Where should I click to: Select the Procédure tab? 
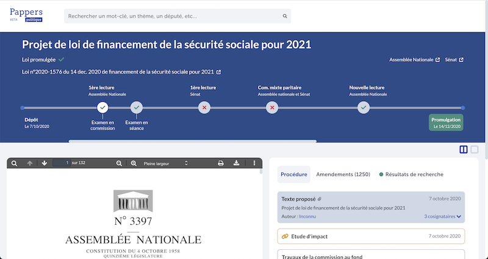point(293,174)
